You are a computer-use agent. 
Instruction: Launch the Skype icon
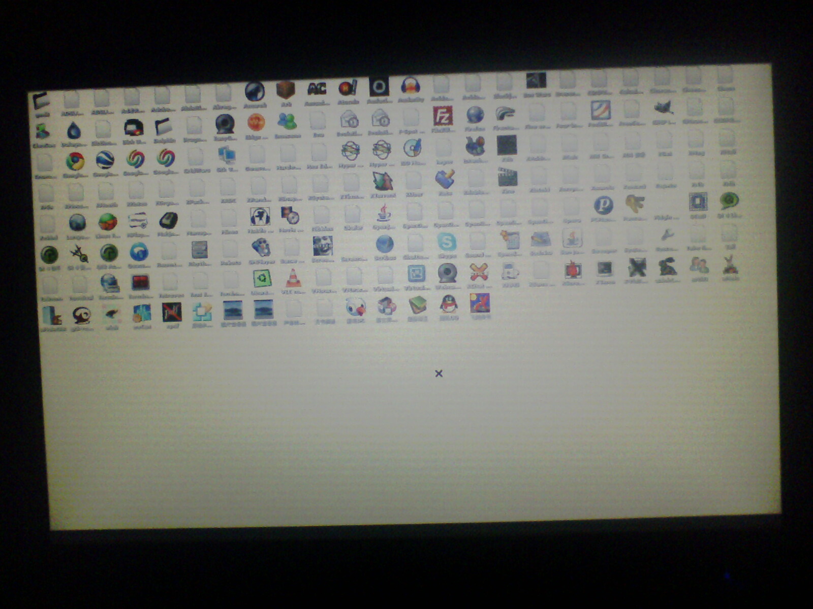pyautogui.click(x=447, y=242)
